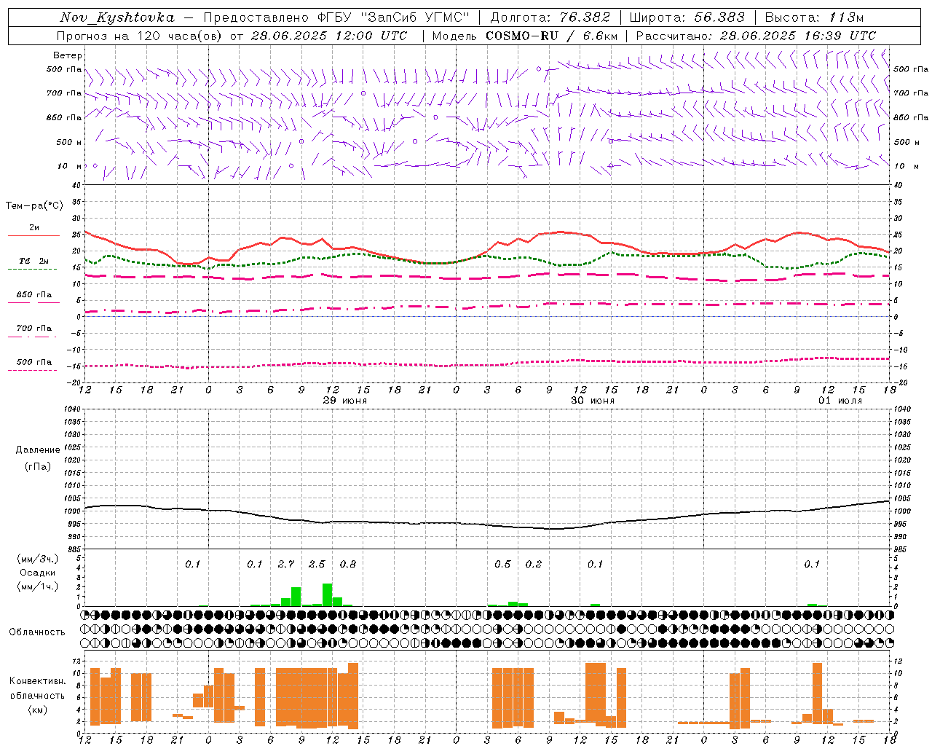
Task: Click the computed time 28.06.2025 16:39 UTC
Action: point(797,36)
